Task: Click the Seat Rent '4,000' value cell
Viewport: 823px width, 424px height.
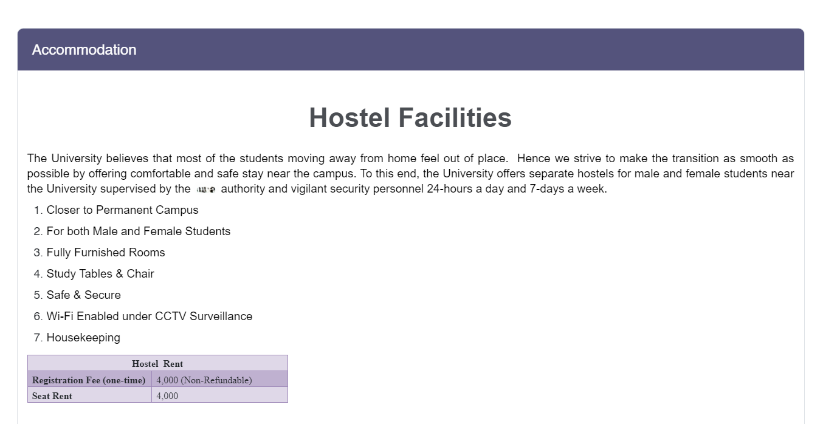Action: click(x=219, y=395)
